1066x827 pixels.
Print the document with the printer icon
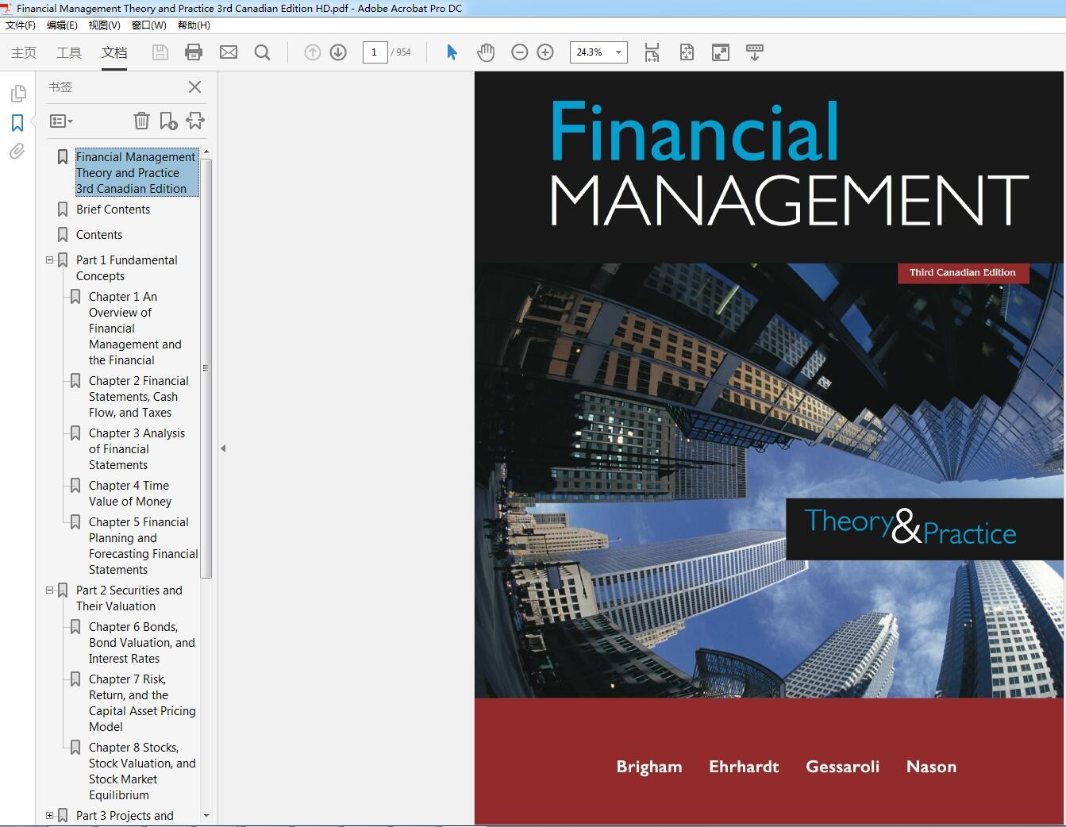(x=194, y=52)
